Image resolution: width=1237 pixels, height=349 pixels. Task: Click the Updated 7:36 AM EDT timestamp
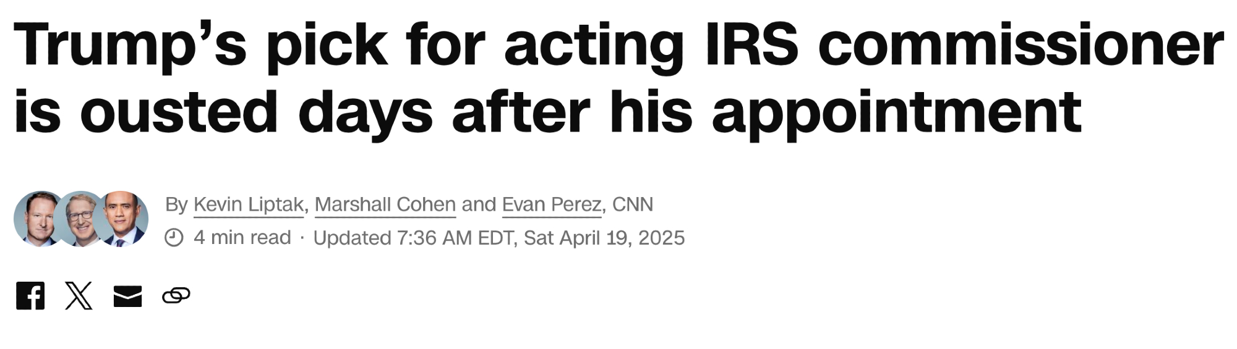(499, 238)
